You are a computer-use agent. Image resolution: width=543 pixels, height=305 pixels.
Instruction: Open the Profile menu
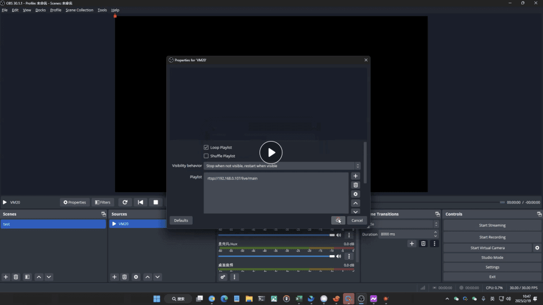tap(55, 10)
